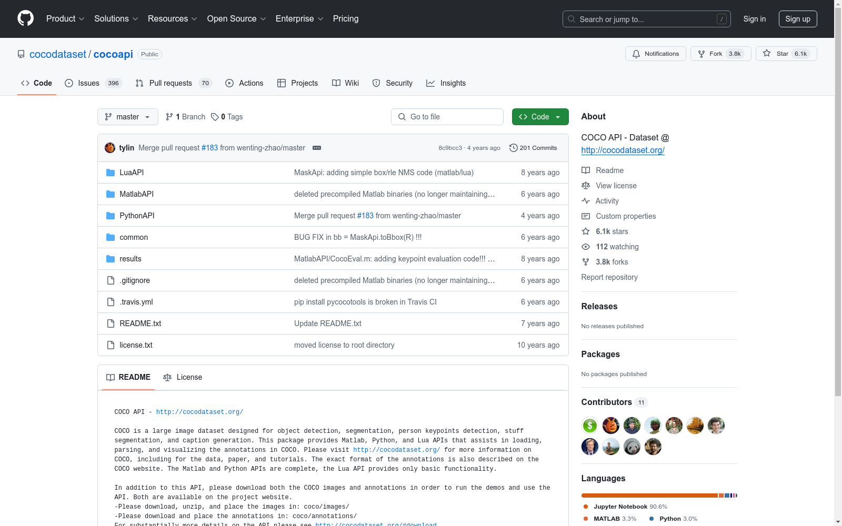Expand the Product menu
Image resolution: width=842 pixels, height=526 pixels.
pos(65,18)
